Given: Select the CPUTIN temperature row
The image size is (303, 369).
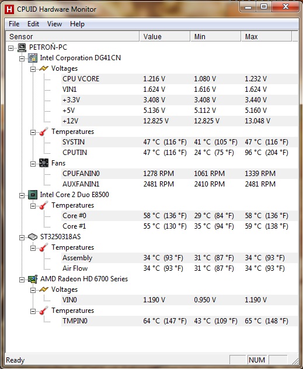Looking at the screenshot, I should click(x=179, y=153).
